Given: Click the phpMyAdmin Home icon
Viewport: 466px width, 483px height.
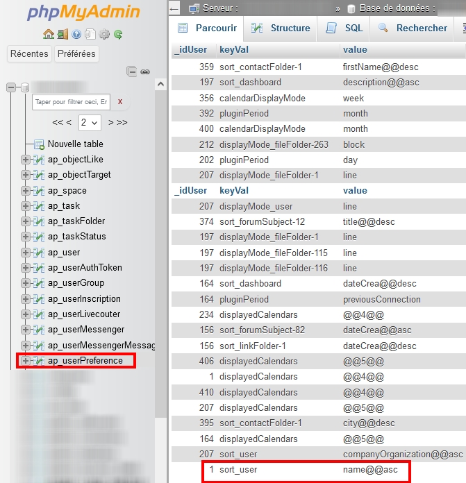Looking at the screenshot, I should point(49,34).
